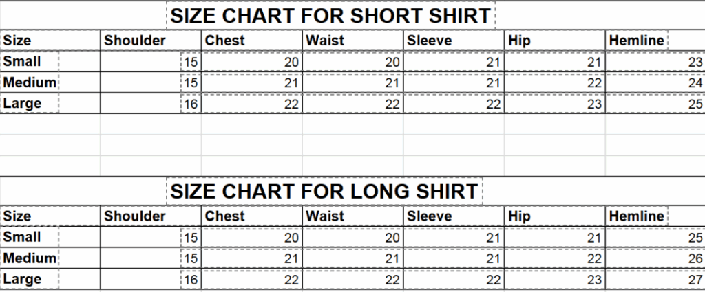Click Medium hemline value 24 in short shirt chart

[695, 84]
